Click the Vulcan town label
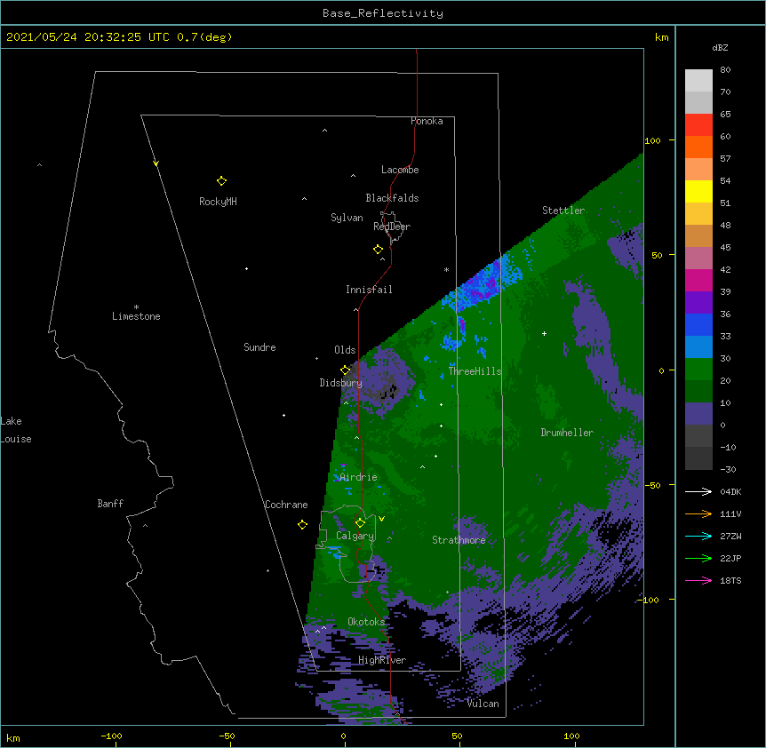The image size is (766, 748). [x=483, y=704]
